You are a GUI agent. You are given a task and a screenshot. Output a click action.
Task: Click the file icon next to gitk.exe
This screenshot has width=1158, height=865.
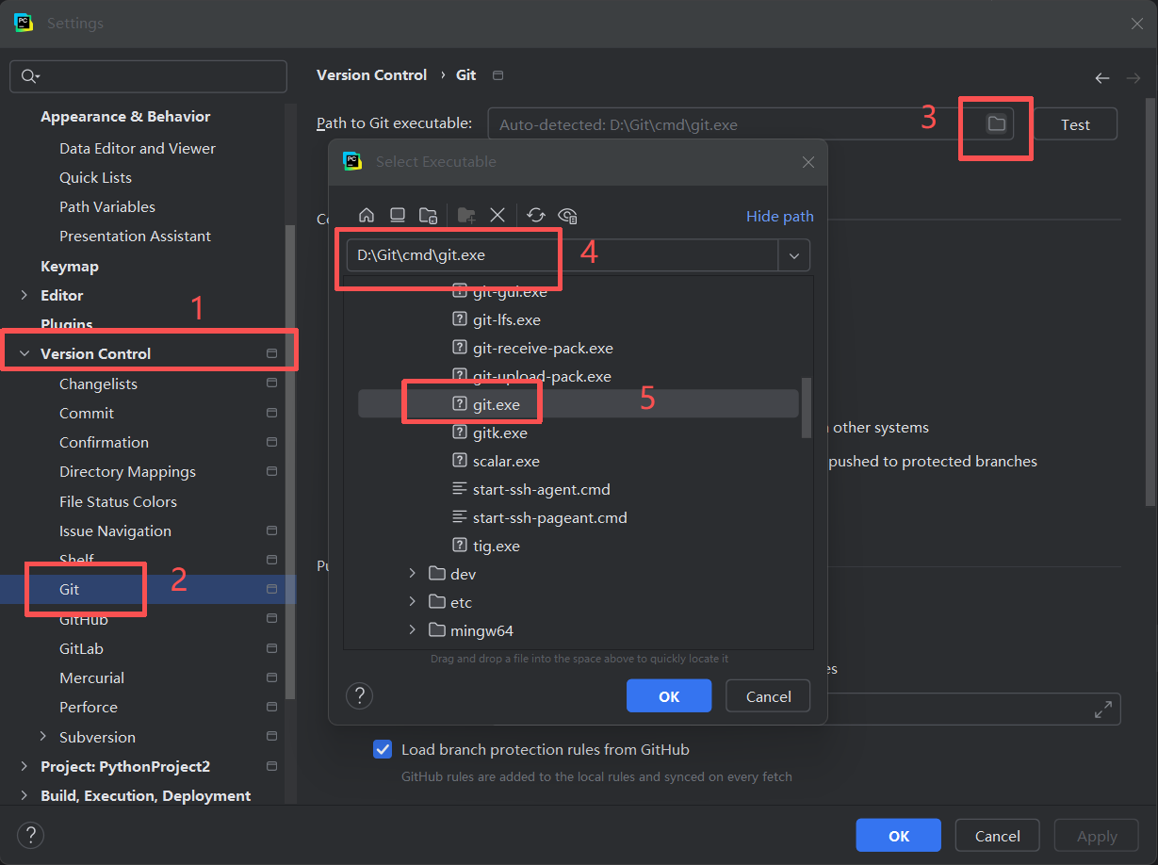pos(460,432)
